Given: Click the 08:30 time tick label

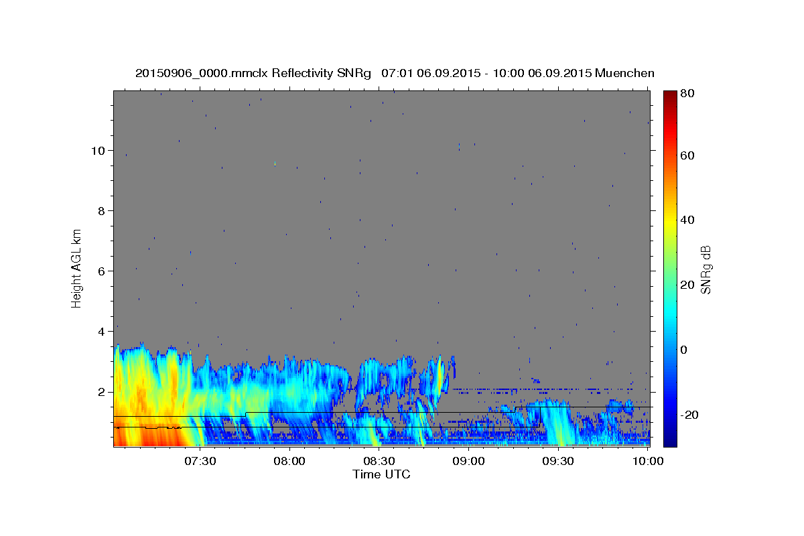Looking at the screenshot, I should (379, 461).
